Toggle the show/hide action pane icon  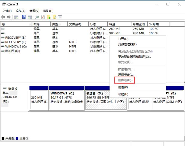(29, 17)
